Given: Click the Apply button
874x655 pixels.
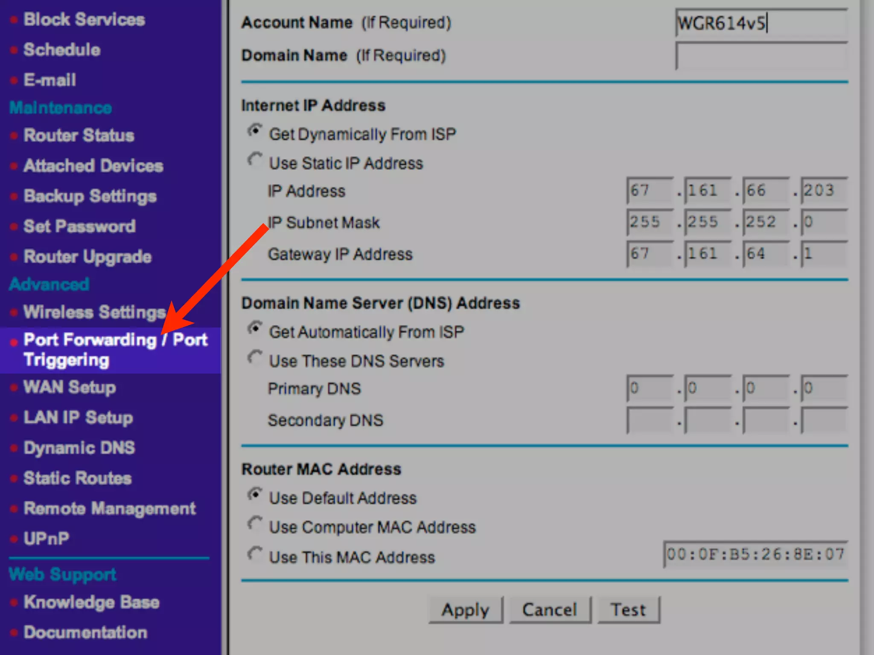Looking at the screenshot, I should pos(465,610).
